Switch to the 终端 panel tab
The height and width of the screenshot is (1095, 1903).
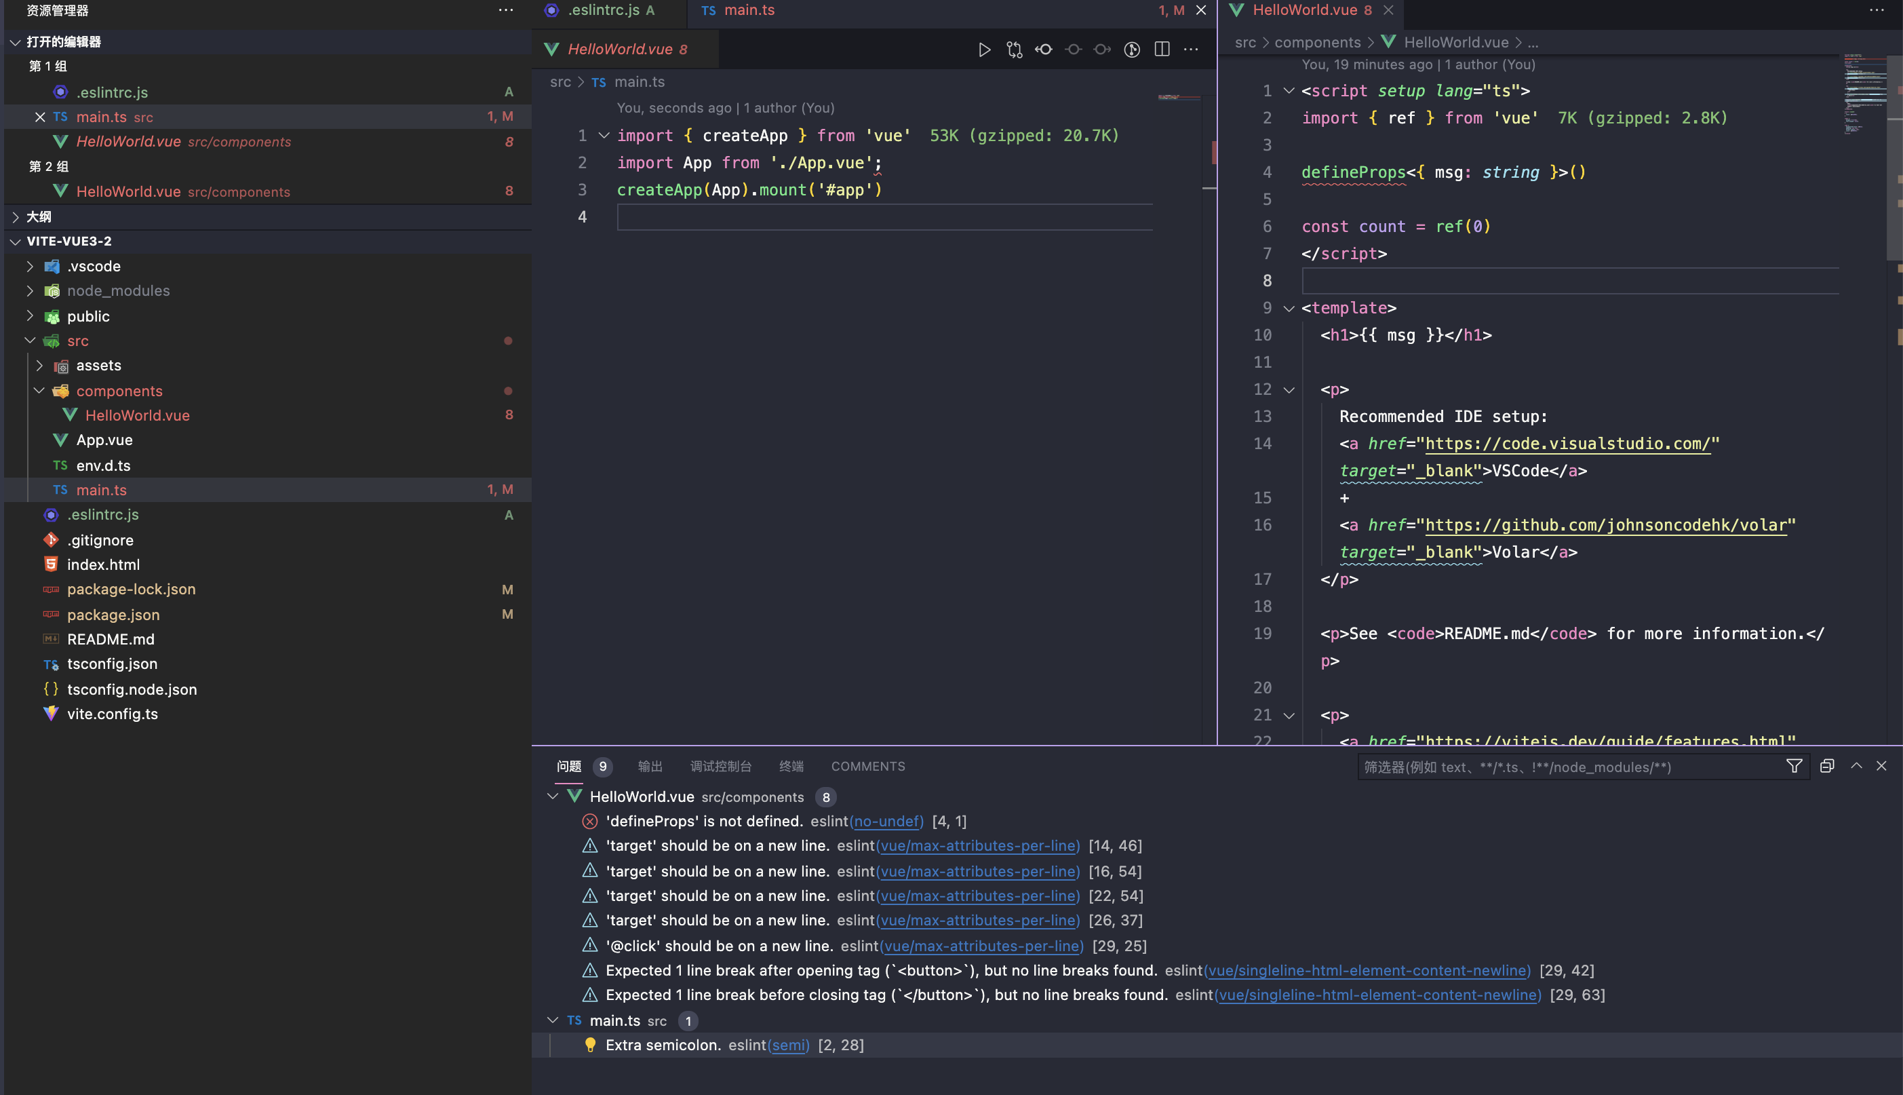click(x=791, y=767)
